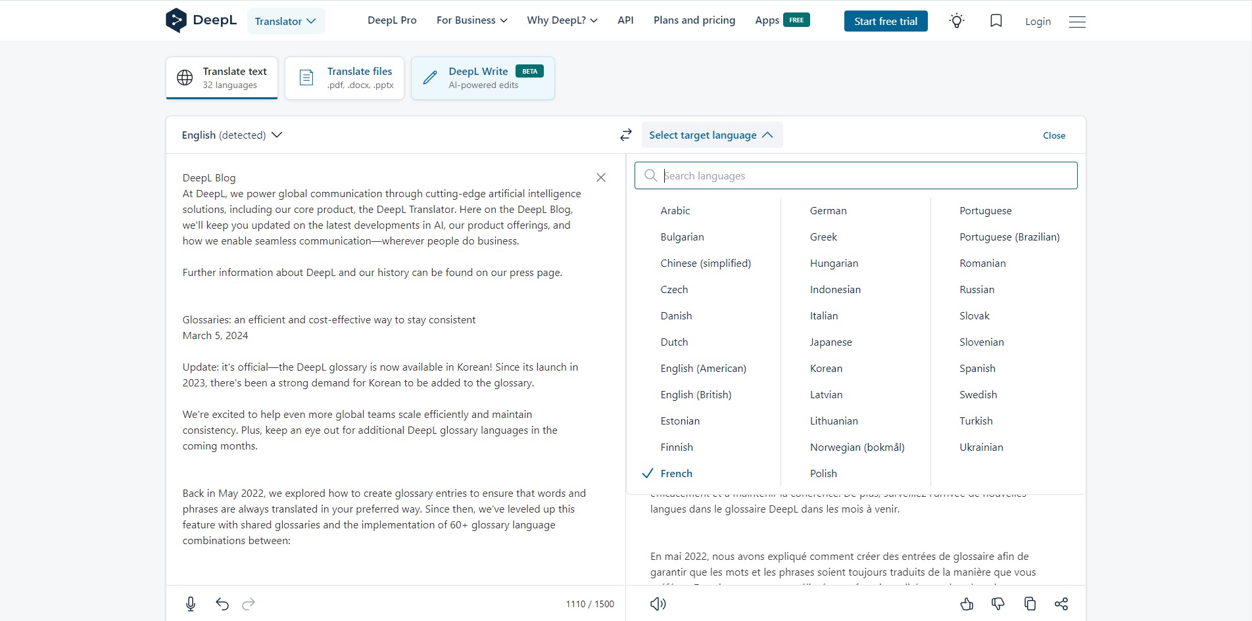Select Hungarian as target language
The image size is (1252, 621).
pyautogui.click(x=834, y=263)
